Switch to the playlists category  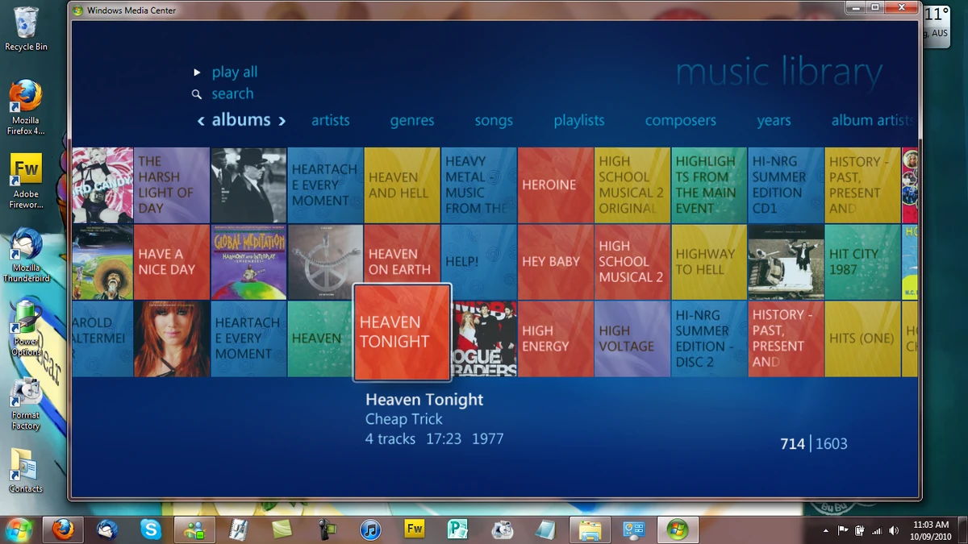coord(578,120)
